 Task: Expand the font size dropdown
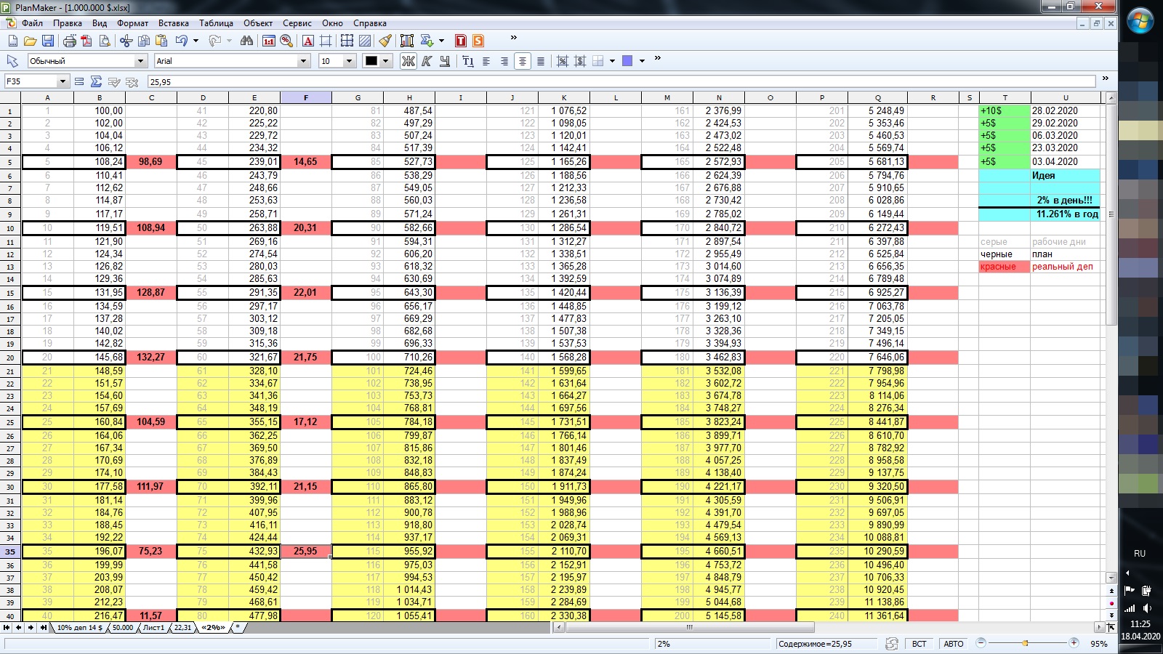click(349, 61)
